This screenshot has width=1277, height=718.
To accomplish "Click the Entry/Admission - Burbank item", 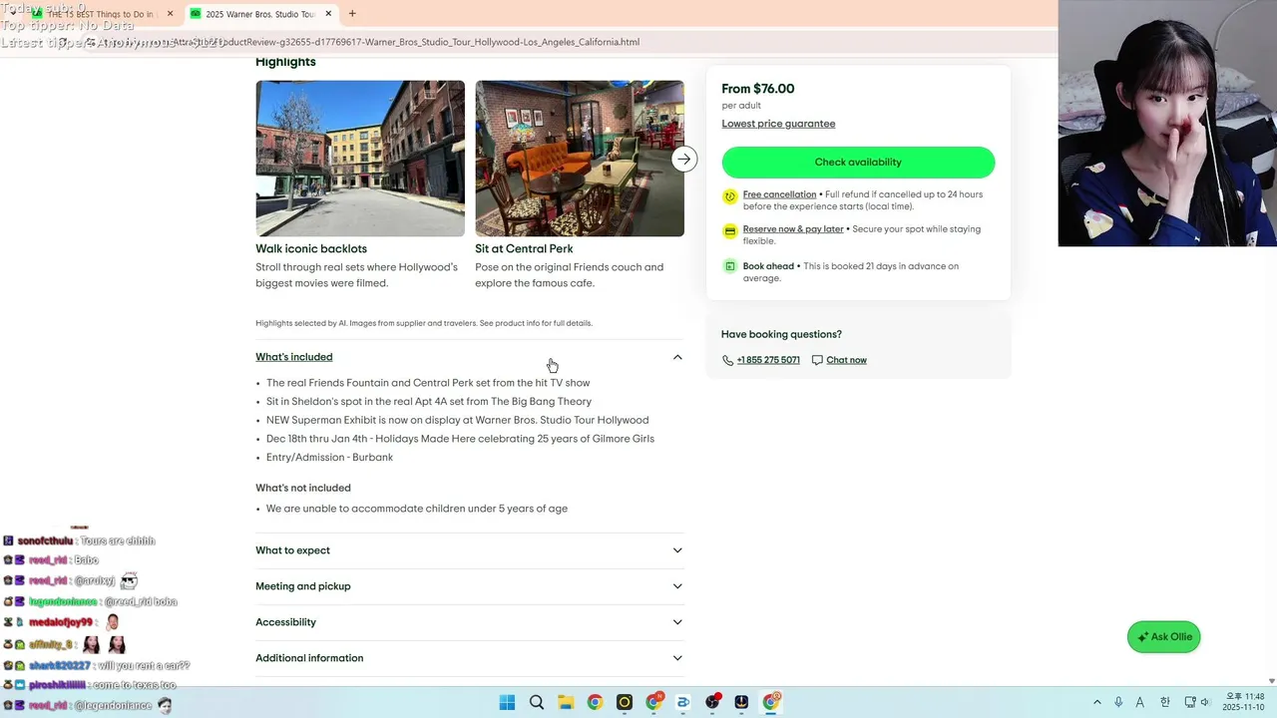I will click(x=329, y=458).
